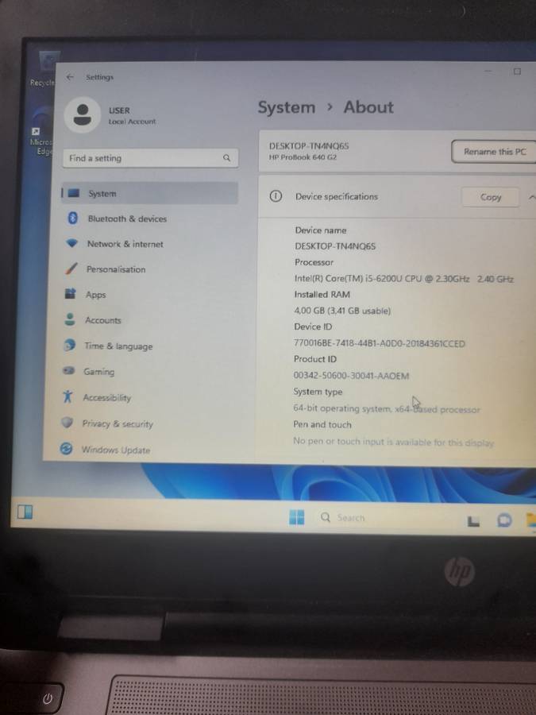536x715 pixels.
Task: Select the System menu item
Action: pyautogui.click(x=102, y=193)
